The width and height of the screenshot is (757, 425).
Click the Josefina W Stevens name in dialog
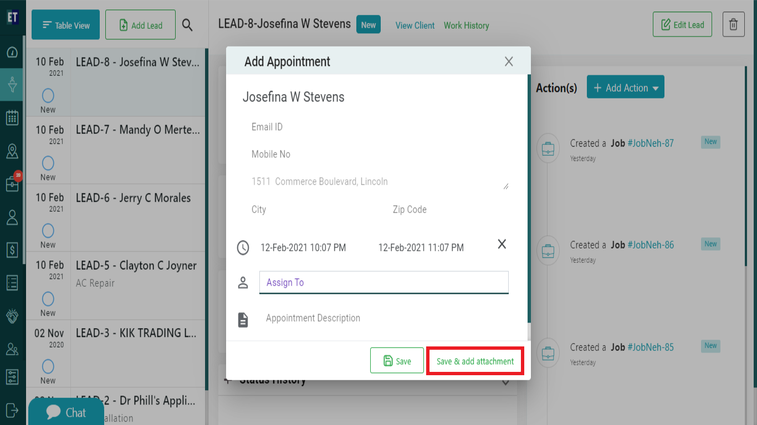[294, 97]
